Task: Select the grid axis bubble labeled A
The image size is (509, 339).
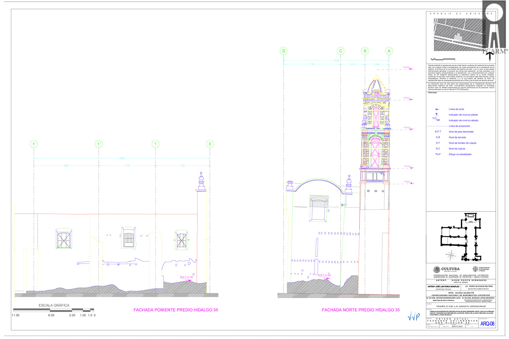Action: [389, 51]
